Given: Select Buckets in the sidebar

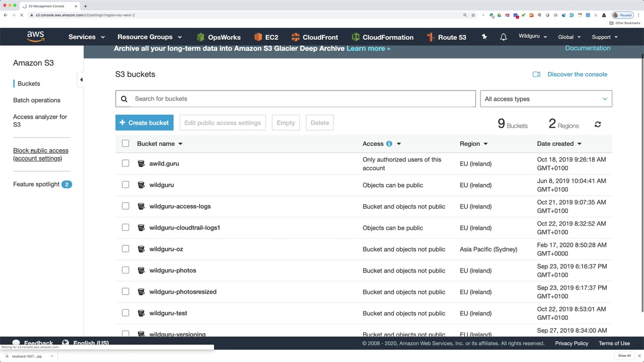Looking at the screenshot, I should [x=29, y=83].
